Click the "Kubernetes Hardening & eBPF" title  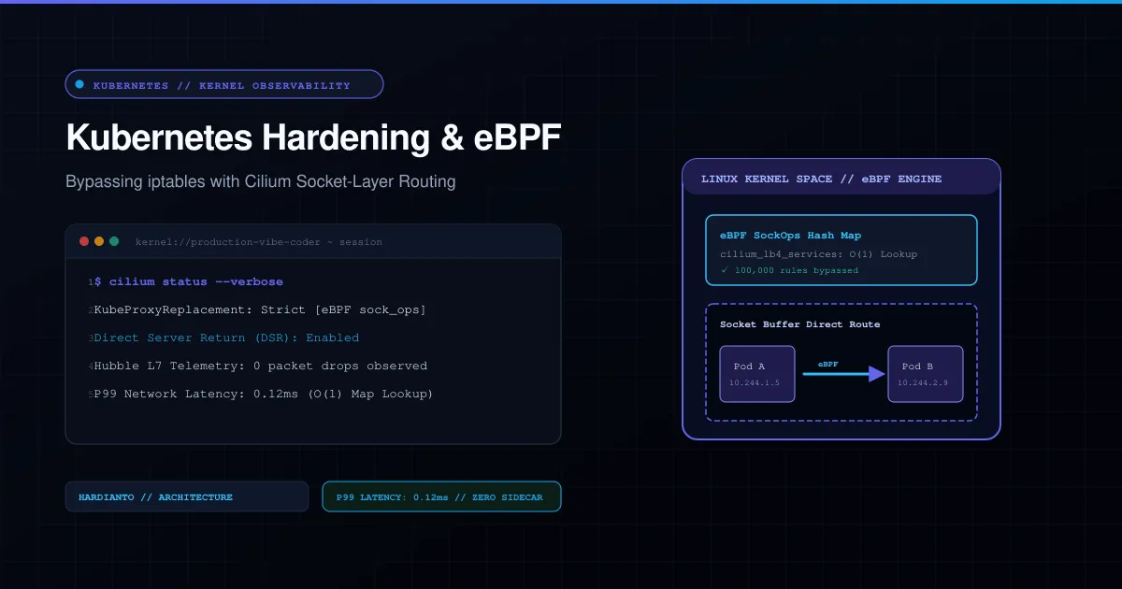pos(313,138)
